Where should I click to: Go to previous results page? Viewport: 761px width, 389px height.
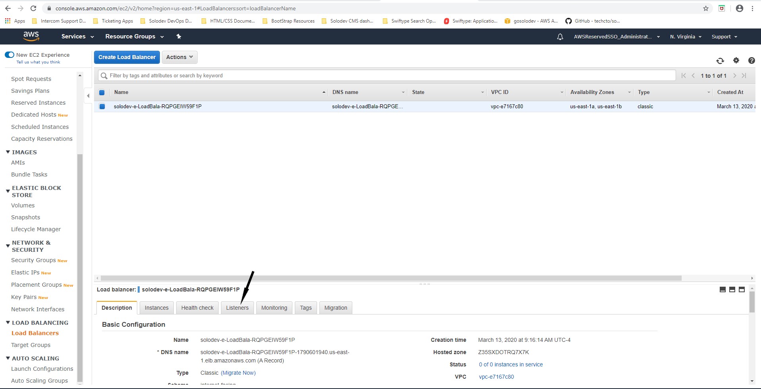pos(693,76)
